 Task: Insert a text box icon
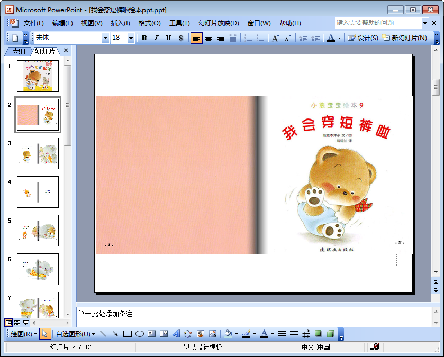pos(151,334)
